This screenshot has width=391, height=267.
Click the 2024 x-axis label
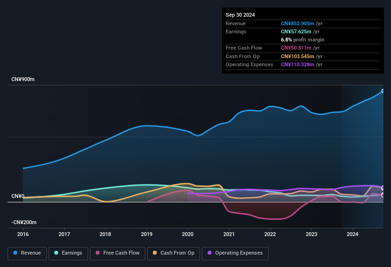point(352,234)
